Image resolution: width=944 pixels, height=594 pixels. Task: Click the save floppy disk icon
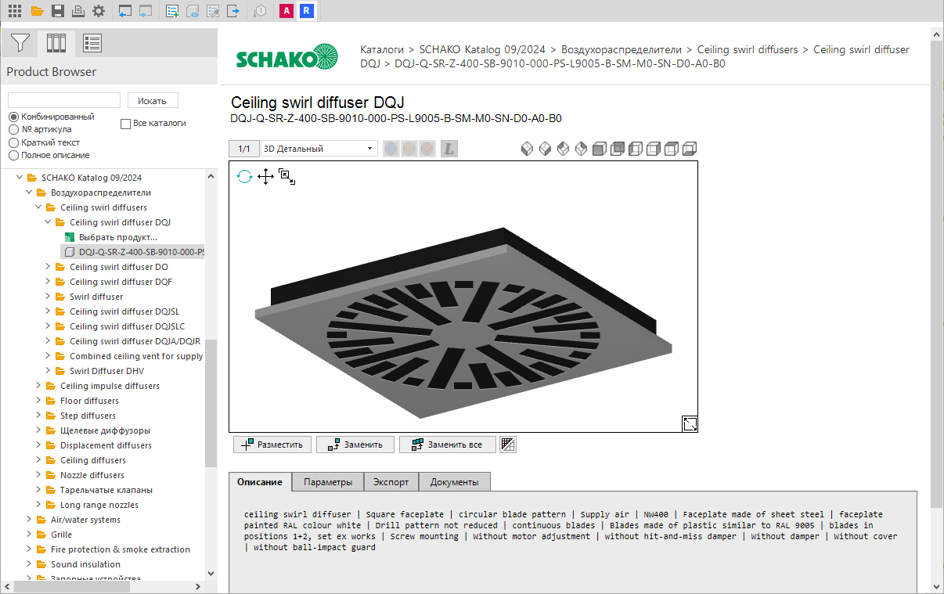58,11
